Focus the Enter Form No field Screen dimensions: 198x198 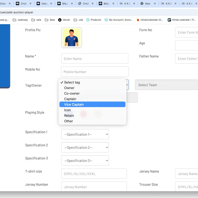pos(187,32)
